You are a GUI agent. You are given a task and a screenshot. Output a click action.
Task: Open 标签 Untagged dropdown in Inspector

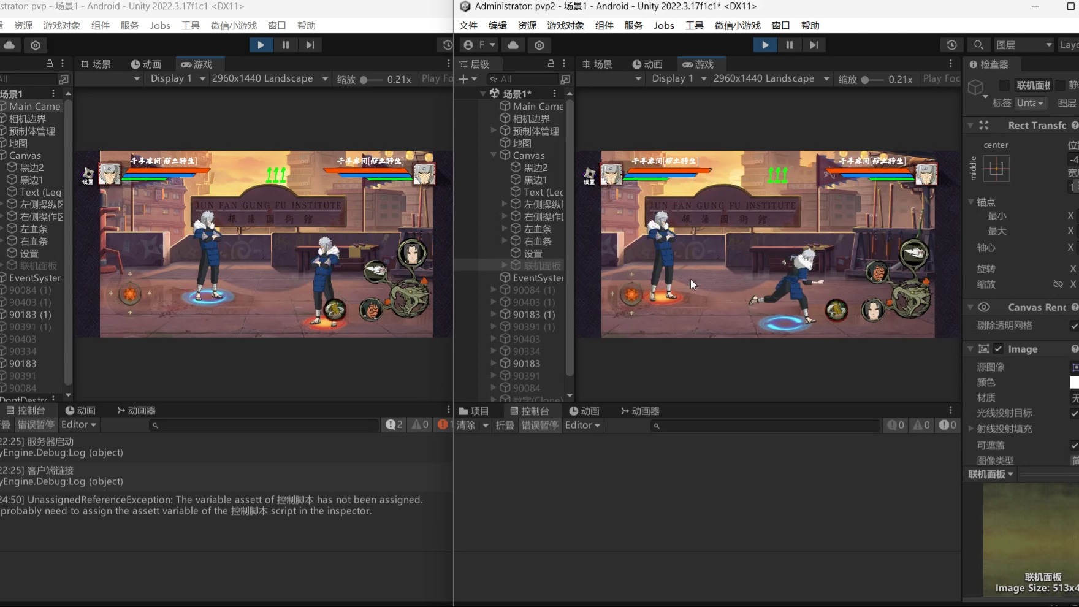tap(1030, 103)
